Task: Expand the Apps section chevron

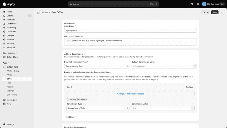Action: point(8,63)
